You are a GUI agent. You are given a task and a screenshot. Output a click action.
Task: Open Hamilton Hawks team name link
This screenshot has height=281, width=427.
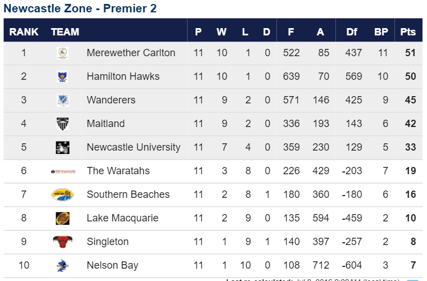[x=123, y=76]
